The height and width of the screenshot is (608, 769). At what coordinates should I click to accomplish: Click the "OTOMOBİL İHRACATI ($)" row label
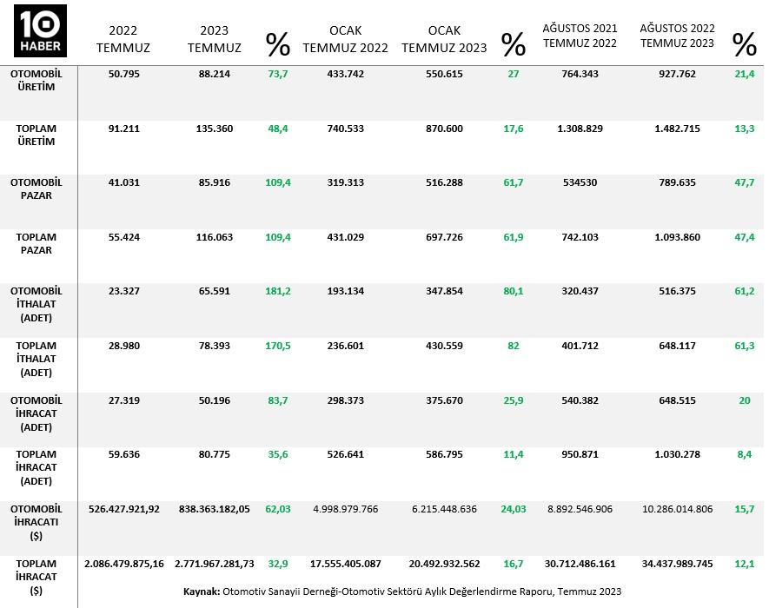(36, 522)
